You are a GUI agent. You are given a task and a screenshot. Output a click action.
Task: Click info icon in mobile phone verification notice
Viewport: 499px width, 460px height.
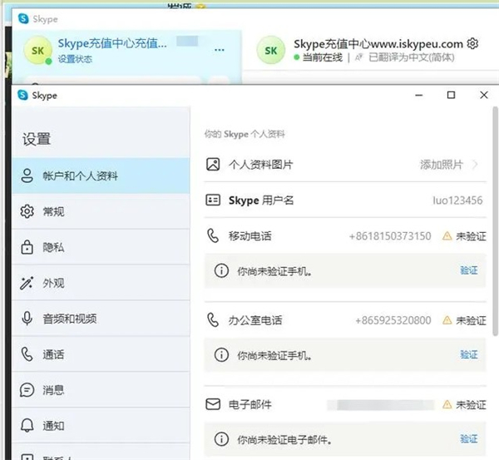pos(221,271)
